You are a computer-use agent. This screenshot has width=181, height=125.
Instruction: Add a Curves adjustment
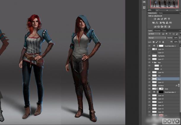click(x=162, y=19)
